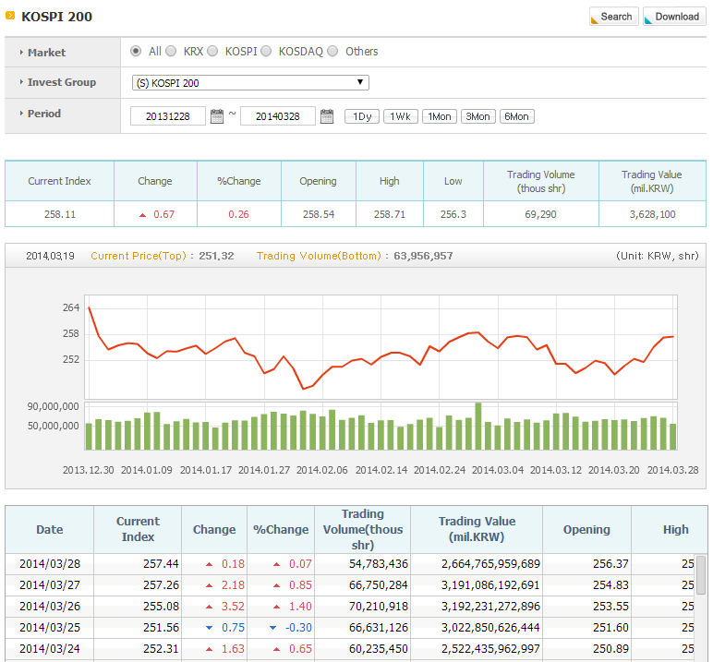Set period to 3Mon
This screenshot has height=662, width=713.
[477, 116]
